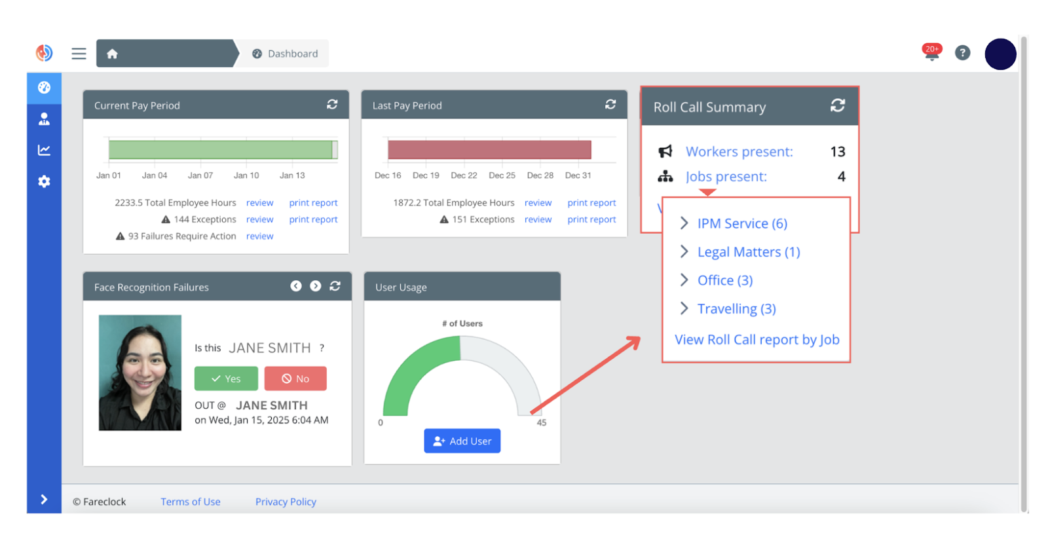Refresh the Roll Call Summary panel
Screen dimensions: 1048x533
tap(837, 105)
